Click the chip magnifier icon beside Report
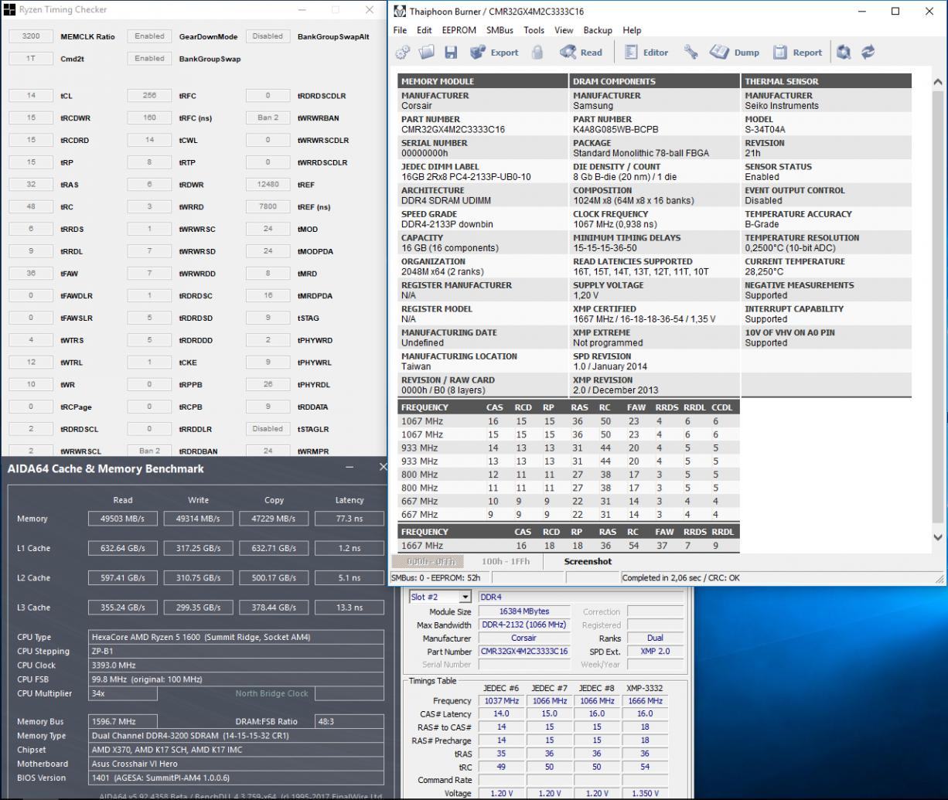This screenshot has width=948, height=800. pos(844,53)
